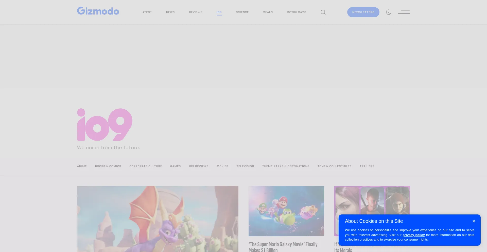
Task: Click the io9 pink logo
Action: click(x=105, y=125)
